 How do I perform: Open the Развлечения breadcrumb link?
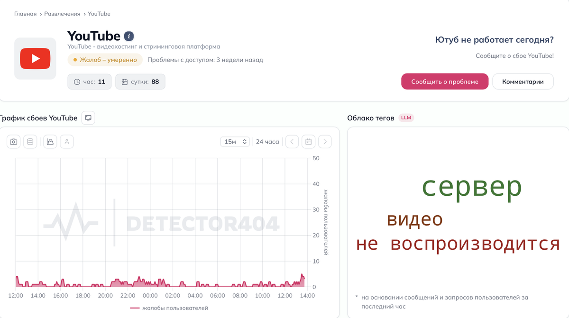pyautogui.click(x=62, y=14)
